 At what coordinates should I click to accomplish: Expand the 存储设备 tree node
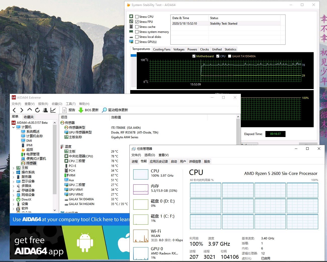click(14, 190)
